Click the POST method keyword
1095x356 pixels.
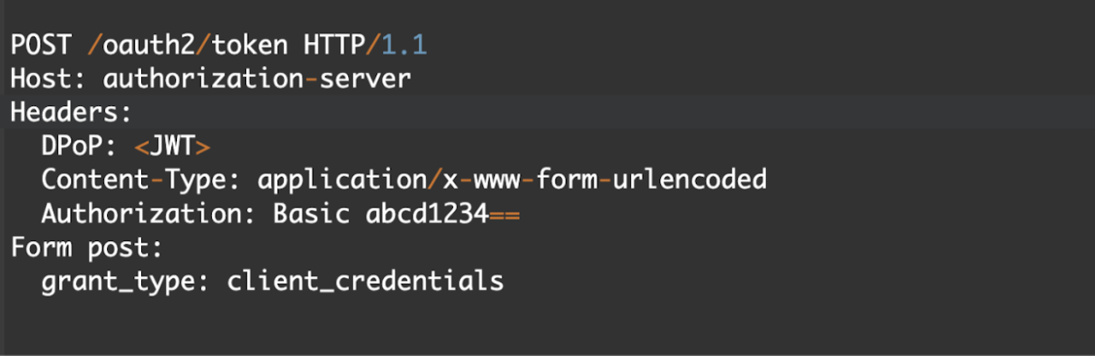[x=41, y=44]
